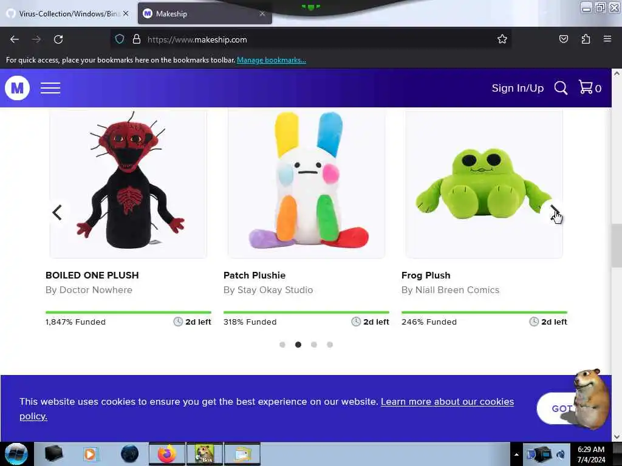Click '1,847% Funded' text
622x466 pixels.
75,322
